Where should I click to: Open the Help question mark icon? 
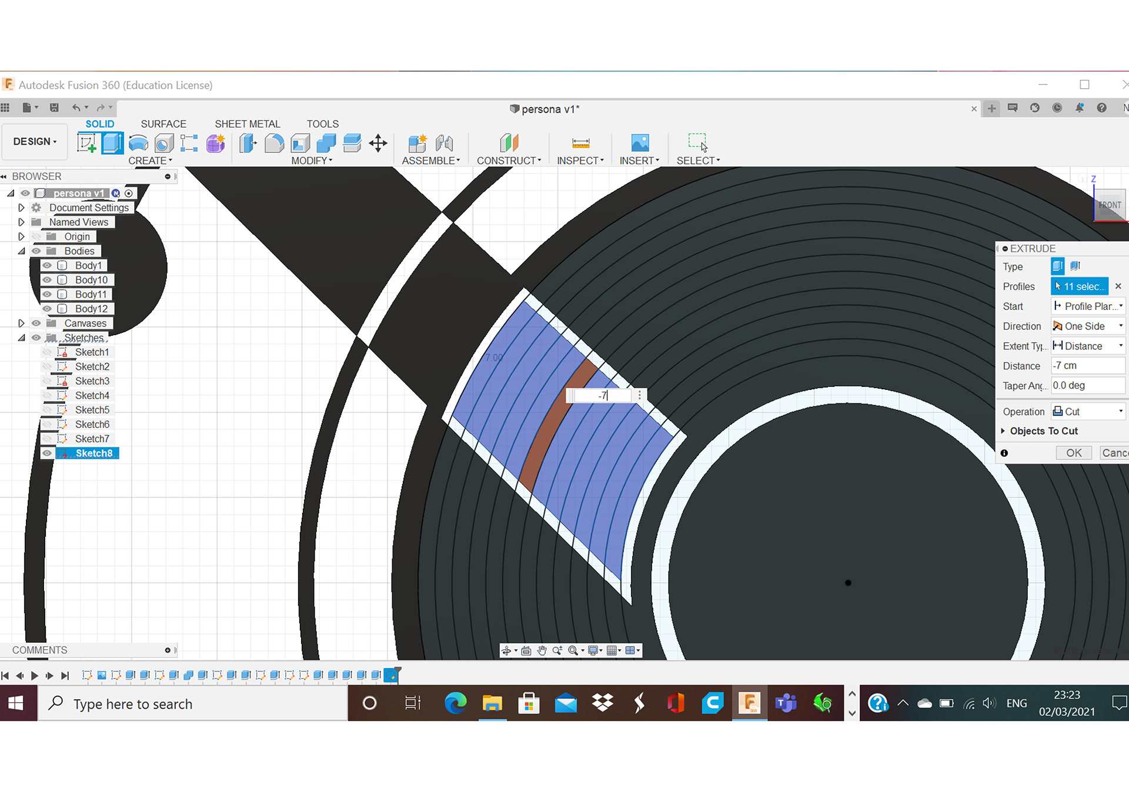point(1102,108)
